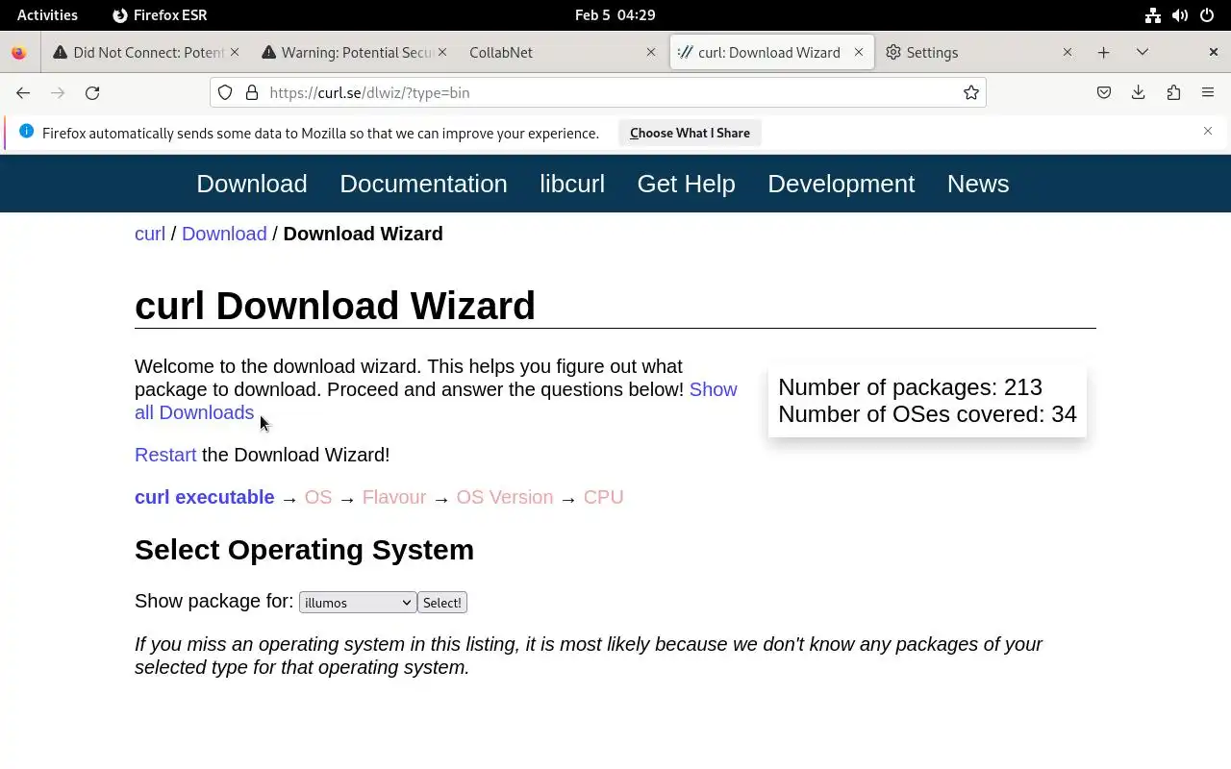Viewport: 1231px width, 769px height.
Task: Click the Feb 5 04:29 clock
Action: pyautogui.click(x=615, y=14)
